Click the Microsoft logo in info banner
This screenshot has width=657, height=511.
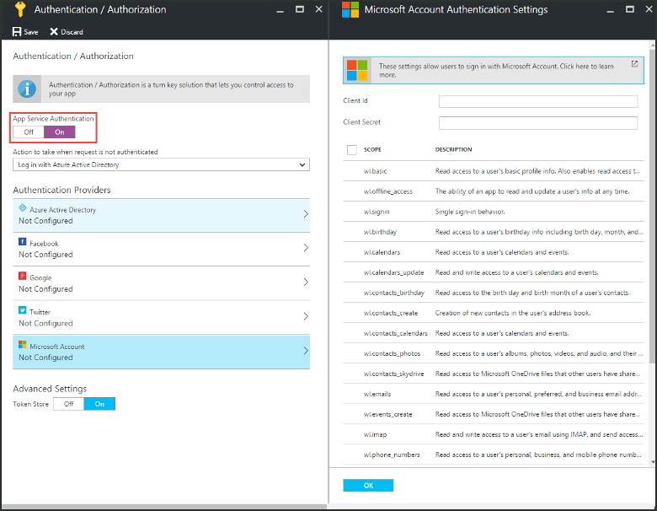[x=357, y=70]
